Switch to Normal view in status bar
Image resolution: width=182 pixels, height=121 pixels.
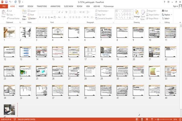pos(137,119)
